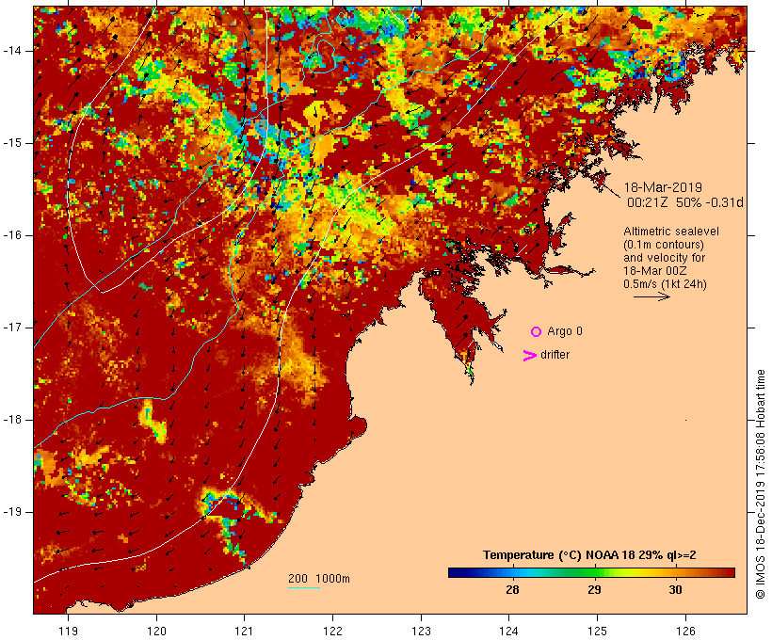The image size is (772, 640).
Task: Click the -17 latitude axis label
Action: click(12, 328)
